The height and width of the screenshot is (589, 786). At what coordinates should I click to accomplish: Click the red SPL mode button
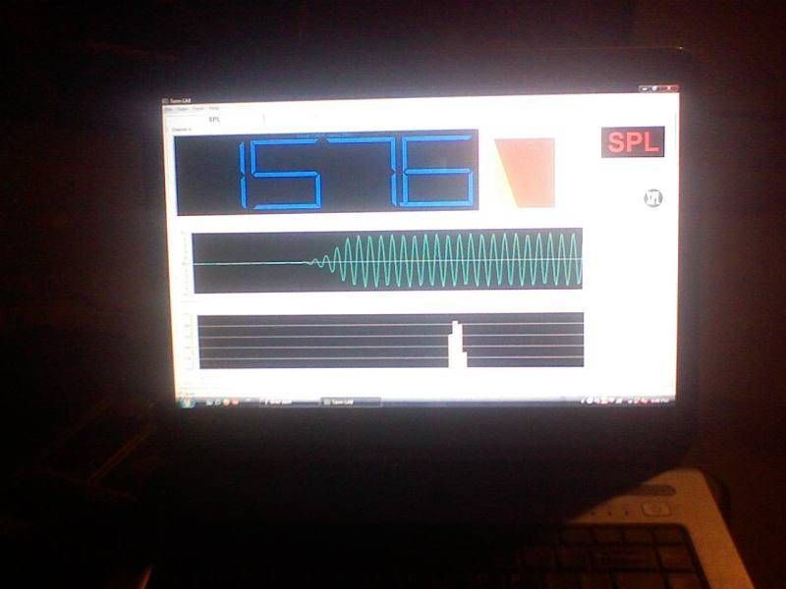632,142
